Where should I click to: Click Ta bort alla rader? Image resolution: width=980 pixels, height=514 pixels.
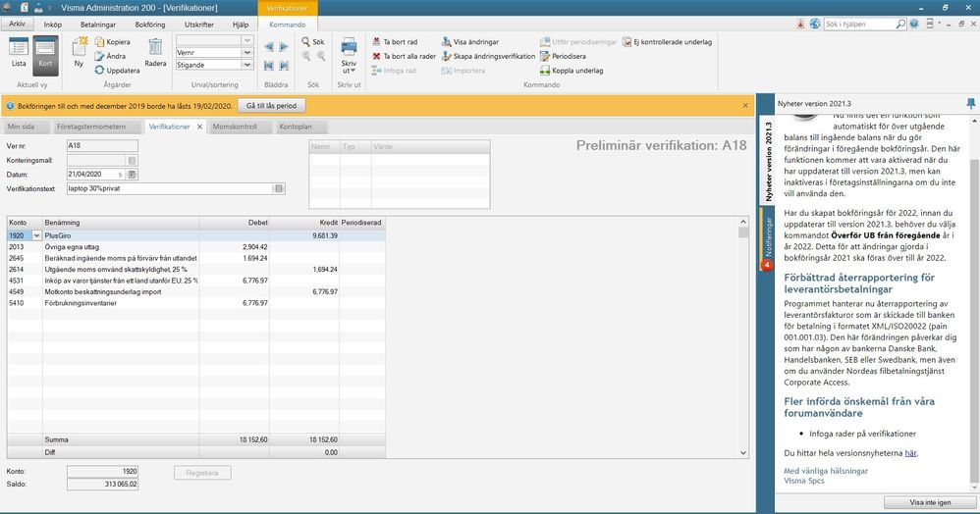404,56
